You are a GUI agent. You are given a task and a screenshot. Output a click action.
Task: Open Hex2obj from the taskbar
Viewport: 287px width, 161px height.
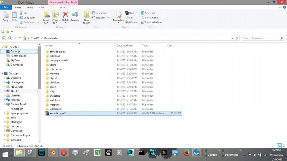tap(153, 152)
